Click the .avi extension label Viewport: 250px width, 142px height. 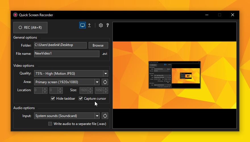click(105, 54)
